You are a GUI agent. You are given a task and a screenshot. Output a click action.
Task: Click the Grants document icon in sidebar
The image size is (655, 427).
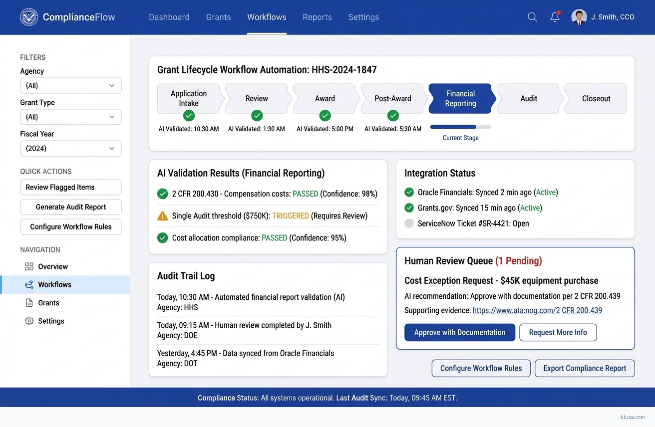(x=29, y=303)
